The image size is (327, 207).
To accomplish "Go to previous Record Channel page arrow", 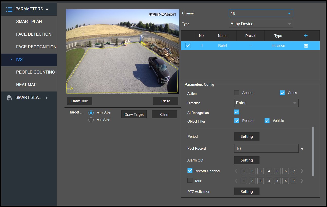I will (236, 171).
